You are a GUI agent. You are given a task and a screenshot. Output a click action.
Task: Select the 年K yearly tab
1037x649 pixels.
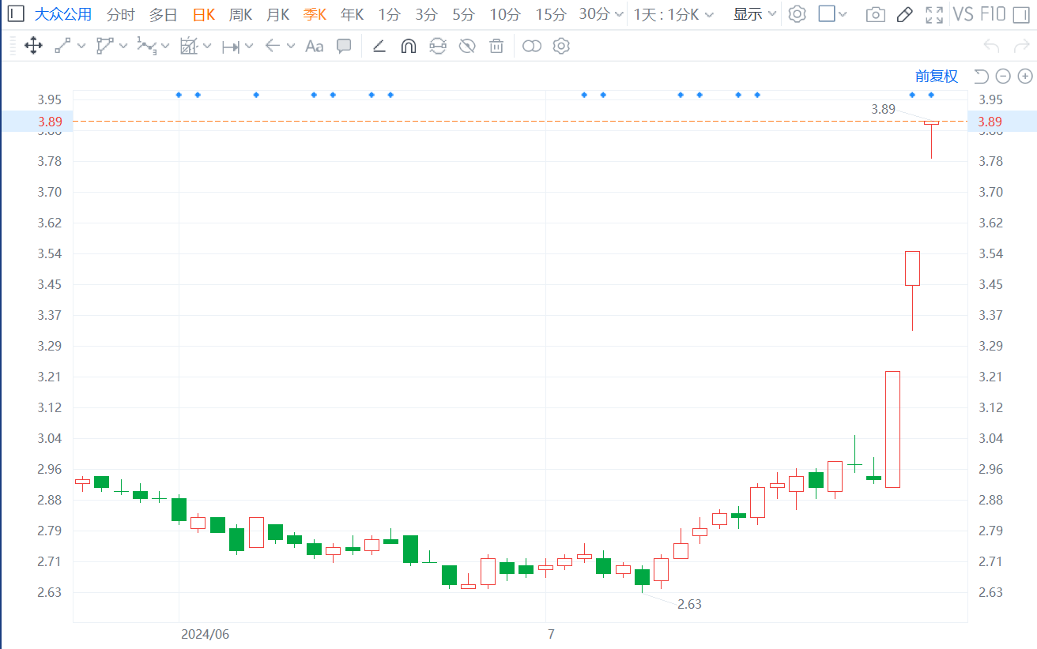[x=352, y=14]
